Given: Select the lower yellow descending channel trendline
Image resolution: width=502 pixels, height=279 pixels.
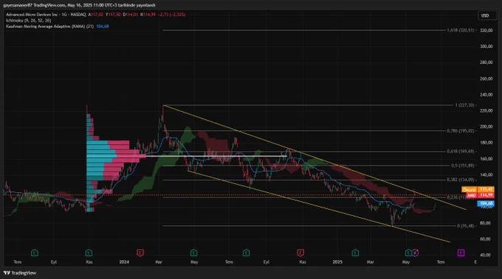Looking at the screenshot, I should [x=319, y=207].
